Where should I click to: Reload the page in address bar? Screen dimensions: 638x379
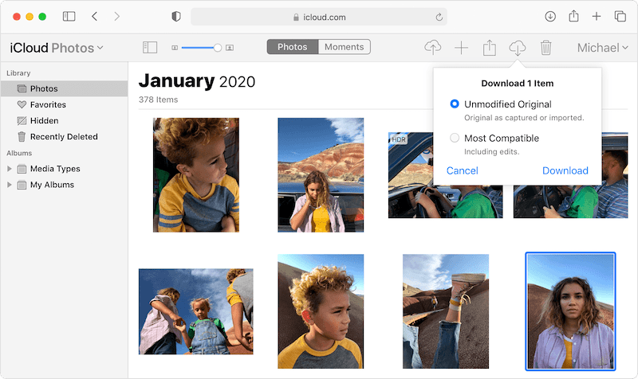coord(439,16)
